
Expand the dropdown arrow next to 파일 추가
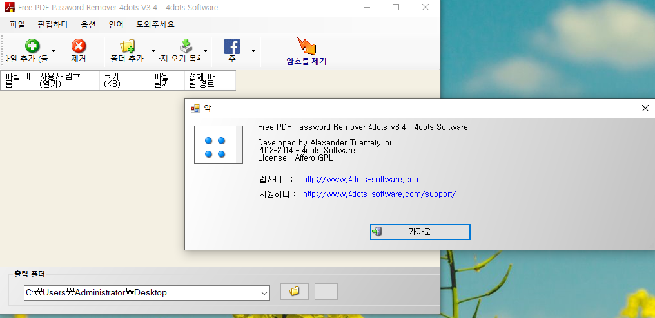(x=53, y=51)
